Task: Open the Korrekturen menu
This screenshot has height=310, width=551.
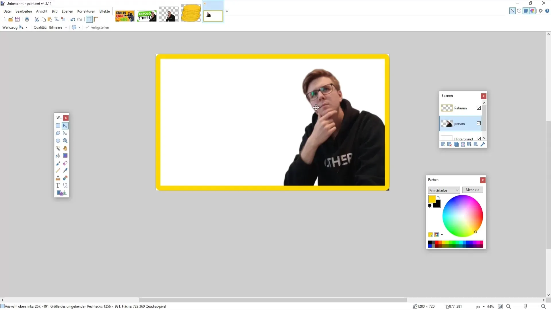Action: click(86, 11)
